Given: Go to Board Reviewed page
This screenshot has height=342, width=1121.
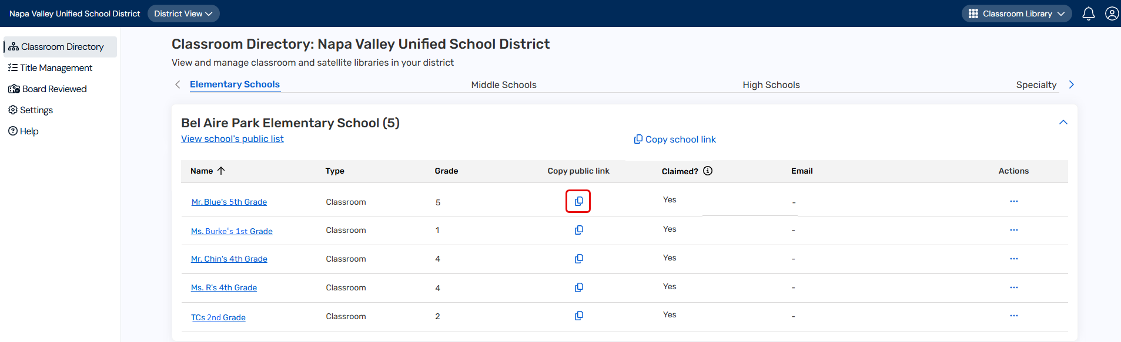Looking at the screenshot, I should tap(54, 89).
